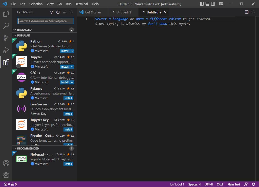Image resolution: width=259 pixels, height=187 pixels.
Task: Click 'Select a language' link
Action: 112,19
